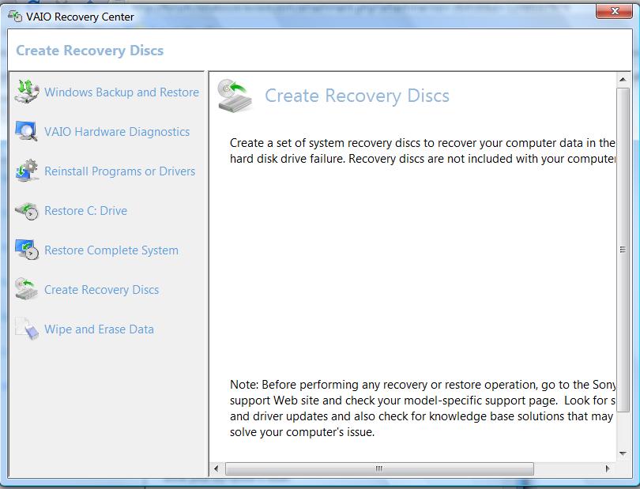Click the vertical scrollbar down arrow
The height and width of the screenshot is (489, 640).
(x=623, y=453)
